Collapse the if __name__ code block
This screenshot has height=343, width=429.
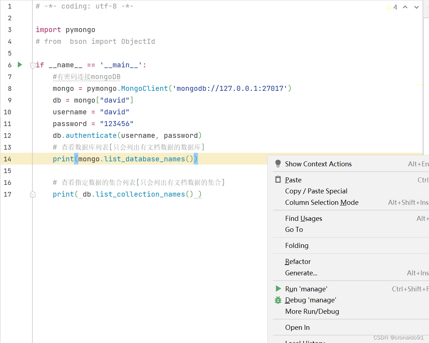[x=33, y=65]
